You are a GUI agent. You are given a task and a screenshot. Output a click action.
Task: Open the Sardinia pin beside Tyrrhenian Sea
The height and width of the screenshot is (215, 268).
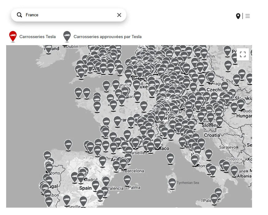(172, 183)
